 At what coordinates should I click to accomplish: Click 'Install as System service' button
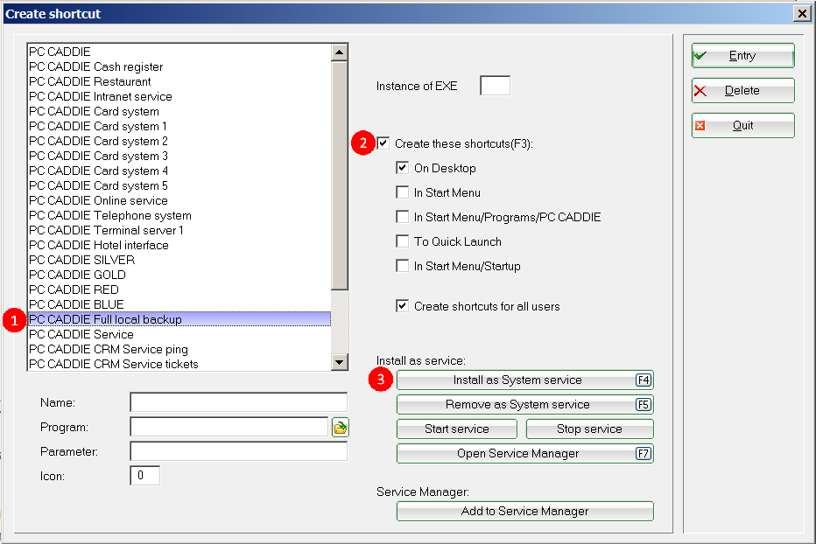click(524, 380)
